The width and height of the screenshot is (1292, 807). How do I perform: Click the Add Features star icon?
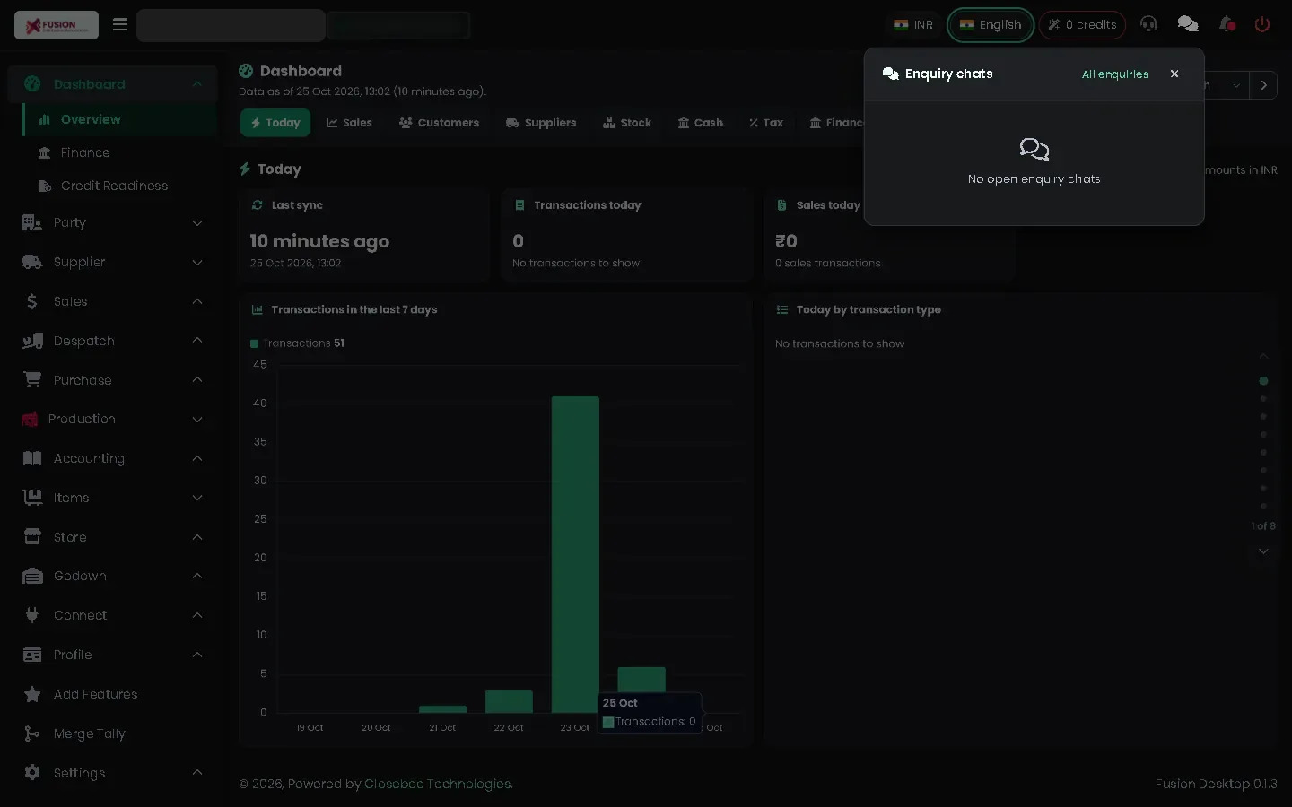tap(32, 694)
